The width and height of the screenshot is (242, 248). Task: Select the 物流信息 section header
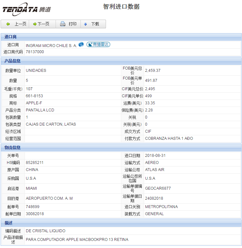(13, 148)
